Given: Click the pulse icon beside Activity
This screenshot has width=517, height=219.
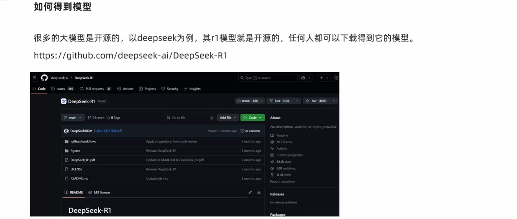Looking at the screenshot, I should pos(272,149).
